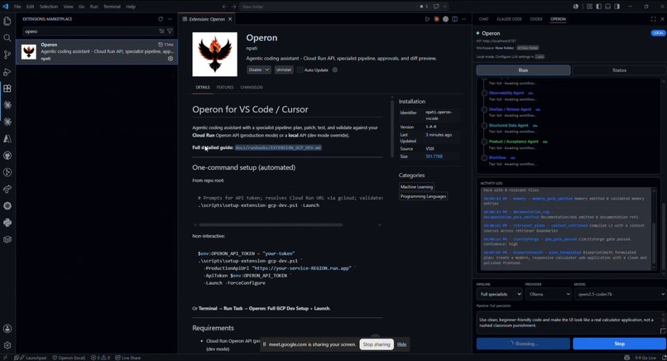The width and height of the screenshot is (667, 361).
Task: Refresh the Extensions Marketplace list
Action: pos(161,19)
